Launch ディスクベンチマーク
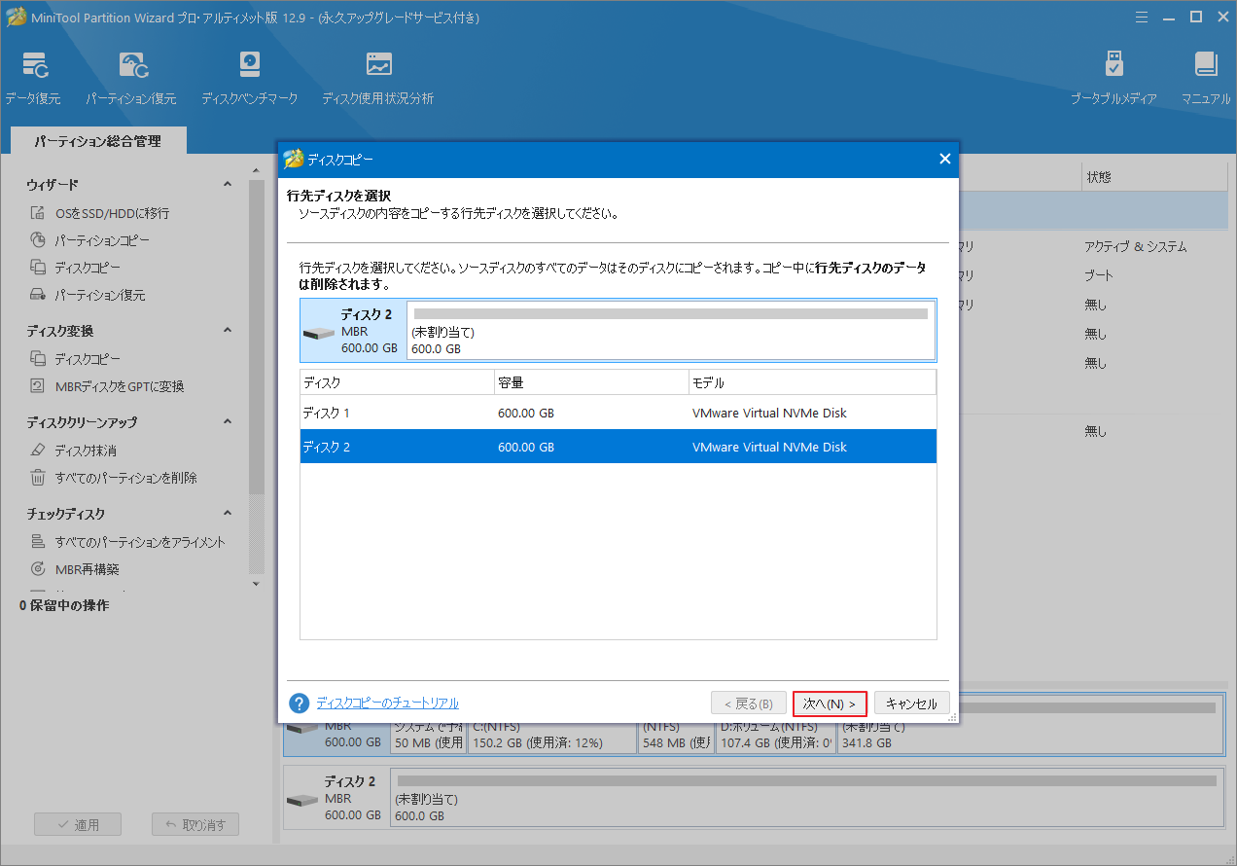Viewport: 1237px width, 866px height. coord(249,78)
